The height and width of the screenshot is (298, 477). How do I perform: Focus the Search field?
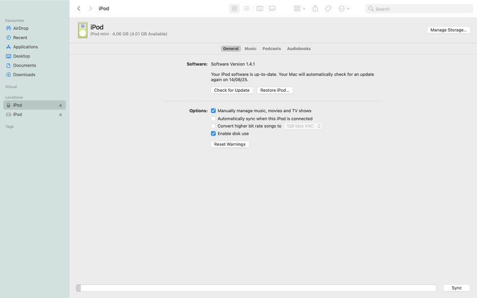coord(419,9)
